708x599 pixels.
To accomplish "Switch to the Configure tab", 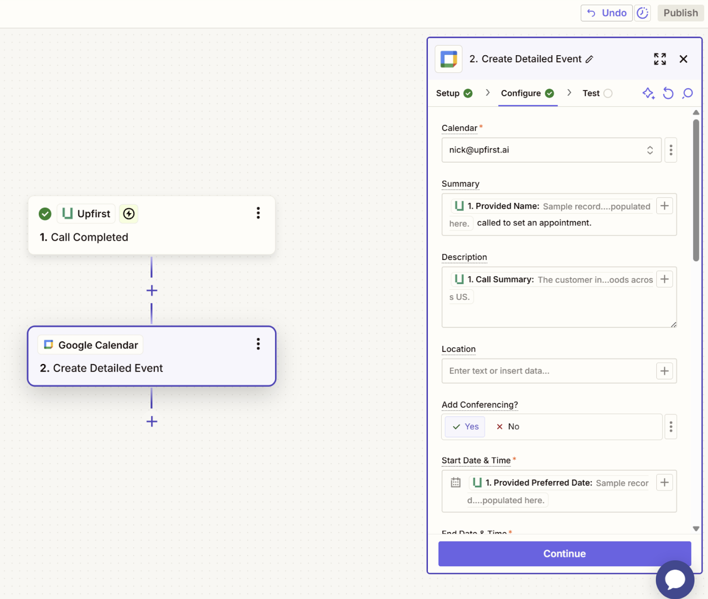I will 527,93.
